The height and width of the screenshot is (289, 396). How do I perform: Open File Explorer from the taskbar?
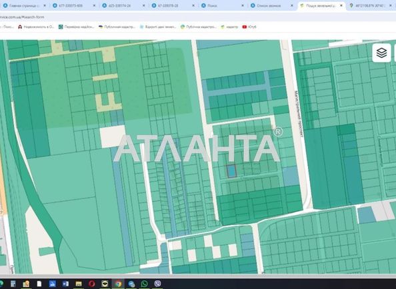79,284
